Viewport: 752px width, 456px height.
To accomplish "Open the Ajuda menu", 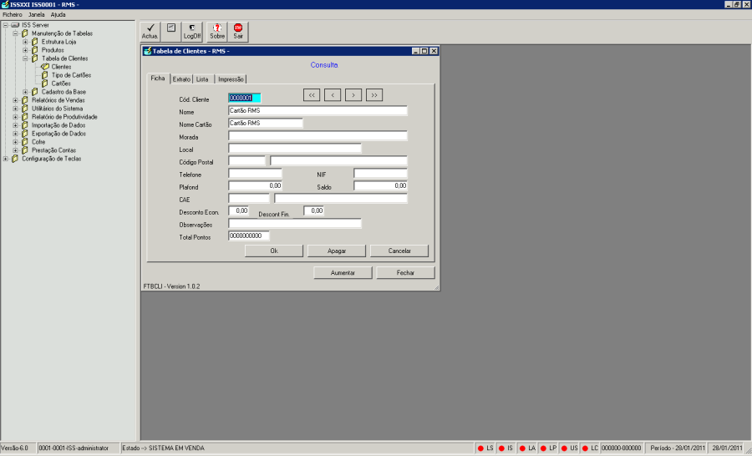I will pyautogui.click(x=58, y=15).
